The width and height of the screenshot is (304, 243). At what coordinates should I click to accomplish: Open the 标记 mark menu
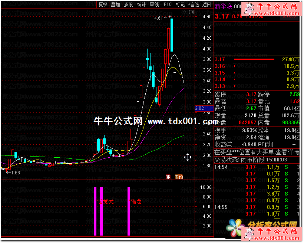[x=180, y=4]
